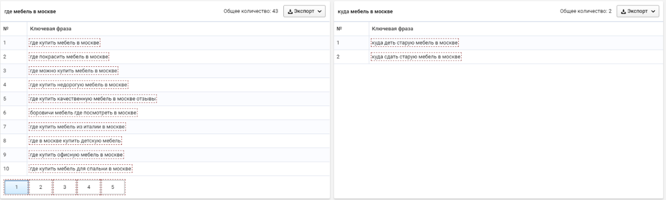This screenshot has height=200, width=666.
Task: Click row number 10 in left table
Action: [7, 168]
